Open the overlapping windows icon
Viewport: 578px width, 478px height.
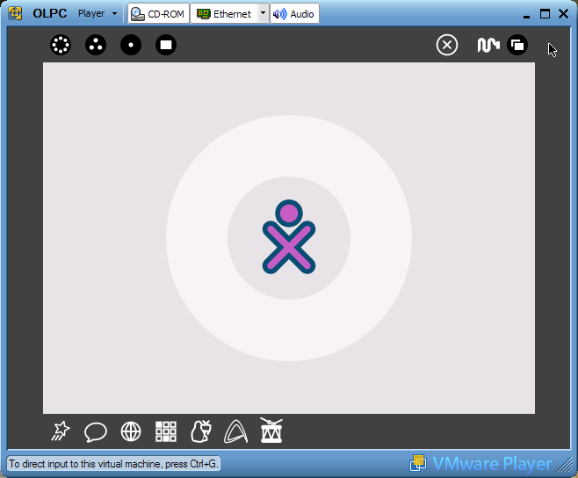pyautogui.click(x=517, y=45)
